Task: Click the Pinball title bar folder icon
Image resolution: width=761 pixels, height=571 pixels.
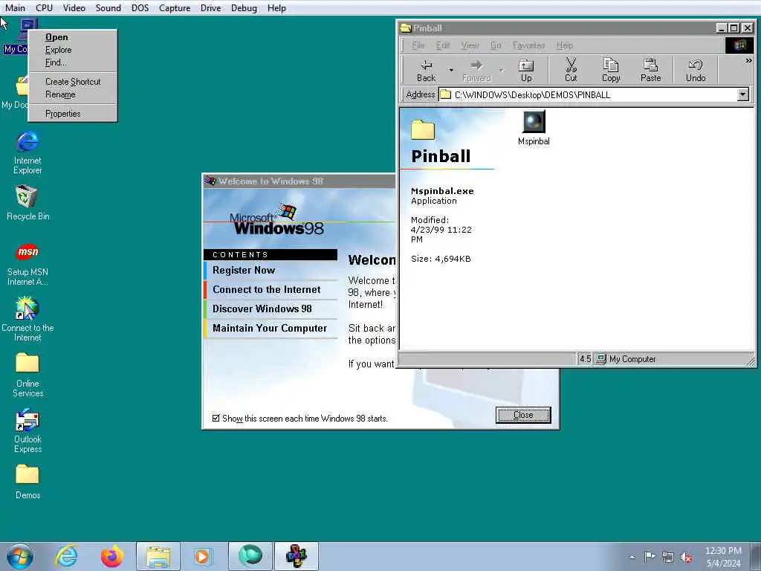Action: [405, 28]
